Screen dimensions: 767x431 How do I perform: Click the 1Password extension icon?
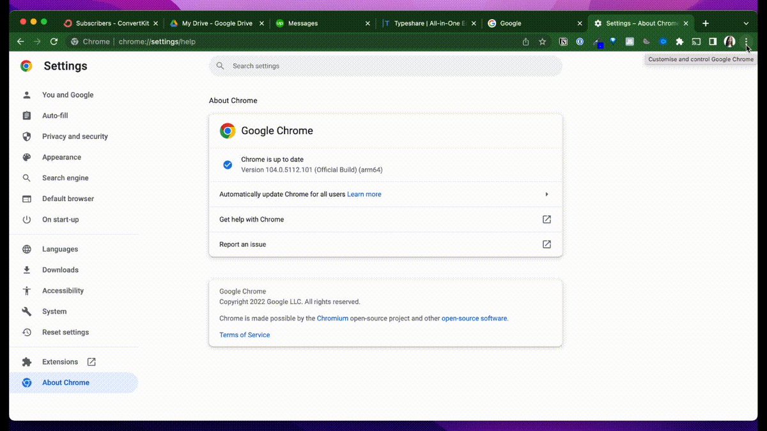coord(580,42)
